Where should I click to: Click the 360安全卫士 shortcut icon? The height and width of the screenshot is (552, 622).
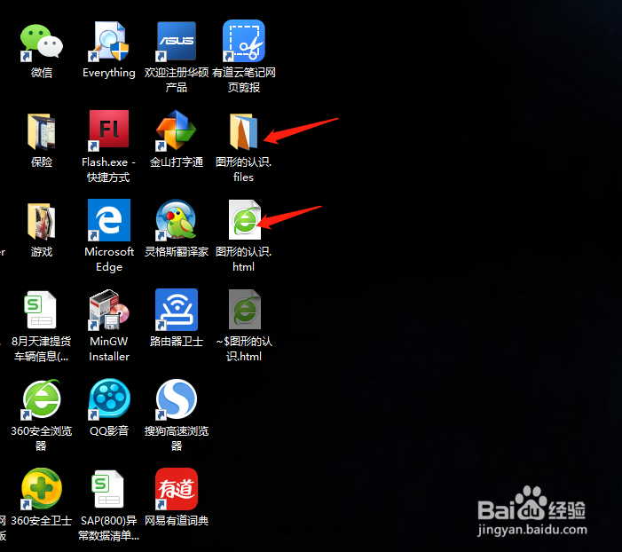(41, 489)
